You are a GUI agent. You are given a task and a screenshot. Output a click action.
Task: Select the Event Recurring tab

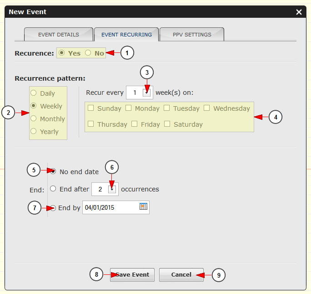click(126, 35)
